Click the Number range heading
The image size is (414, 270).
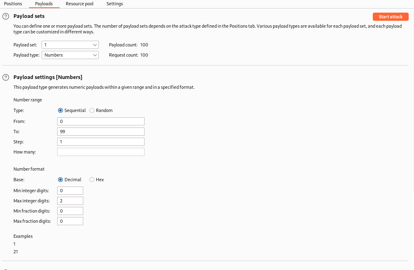pyautogui.click(x=28, y=100)
